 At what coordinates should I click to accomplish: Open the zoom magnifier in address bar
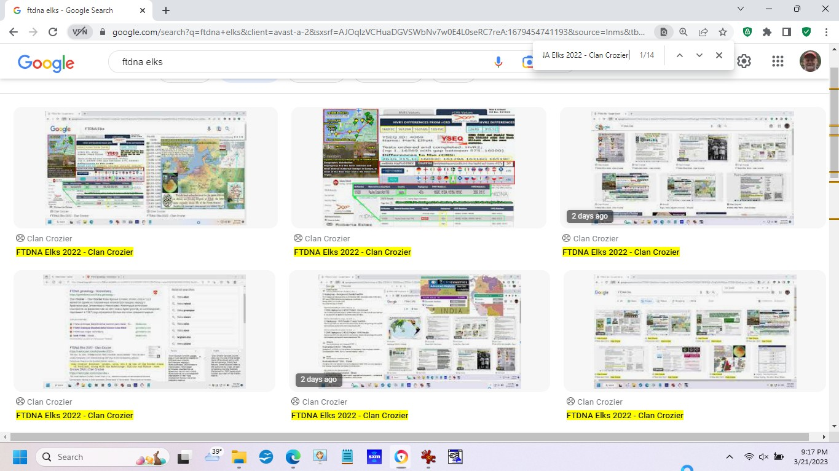(x=683, y=32)
